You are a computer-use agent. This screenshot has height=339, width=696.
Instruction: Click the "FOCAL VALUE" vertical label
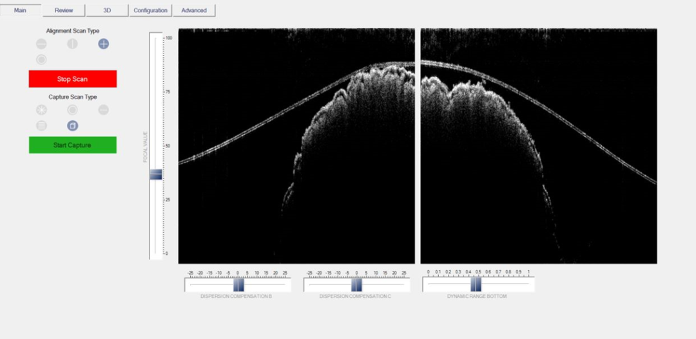[x=145, y=147]
